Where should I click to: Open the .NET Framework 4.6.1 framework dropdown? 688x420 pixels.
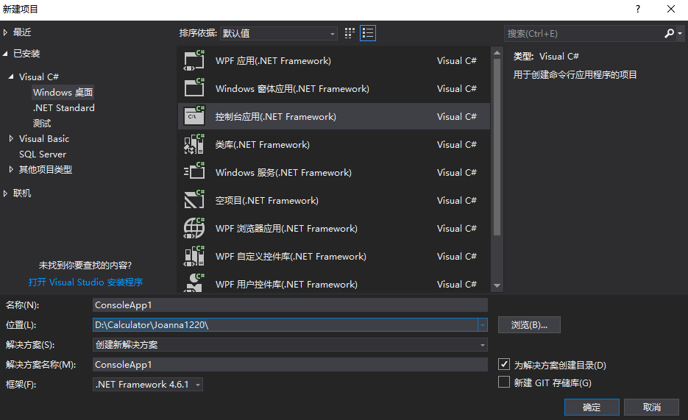(148, 385)
